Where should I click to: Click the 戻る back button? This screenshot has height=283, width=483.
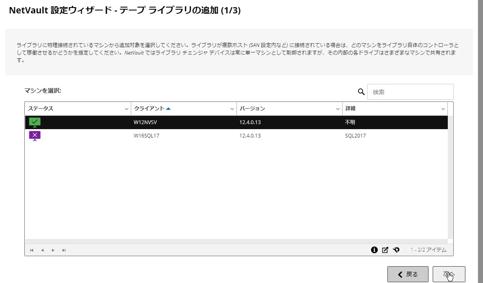pos(408,274)
